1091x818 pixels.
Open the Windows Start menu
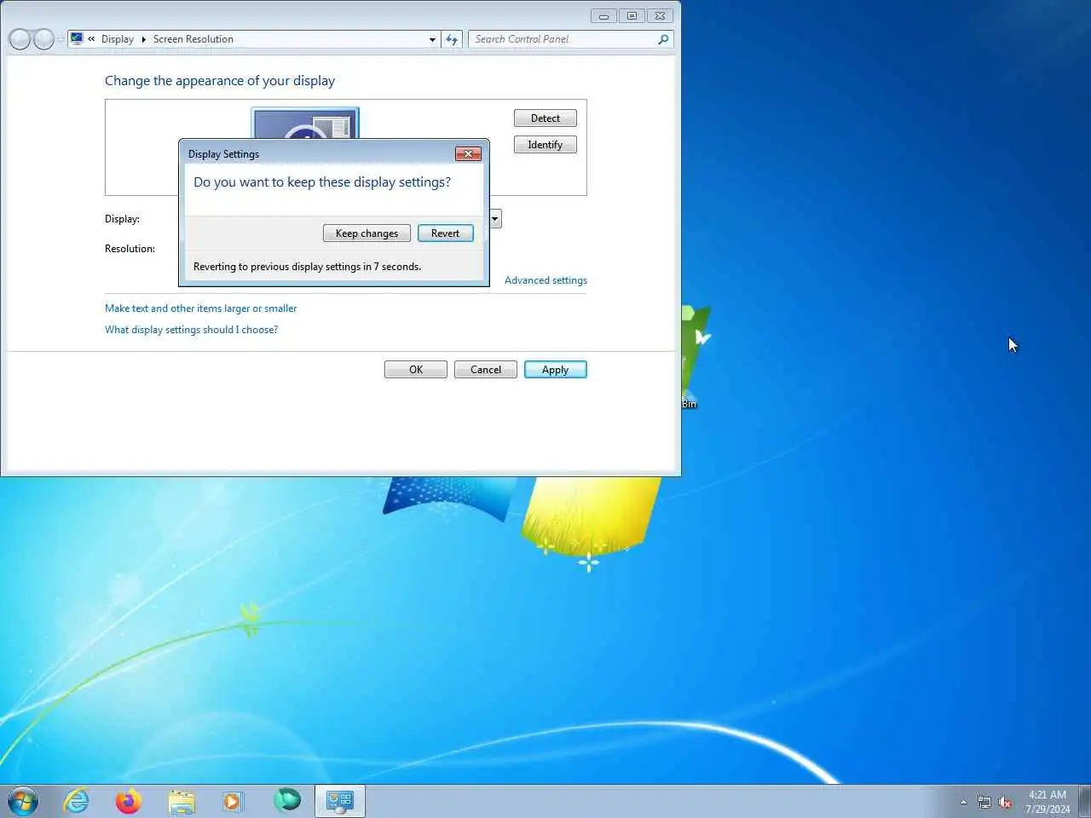click(x=23, y=802)
